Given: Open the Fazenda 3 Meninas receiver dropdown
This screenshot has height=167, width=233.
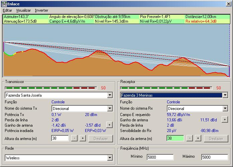Looking at the screenshot, I should [225, 95].
